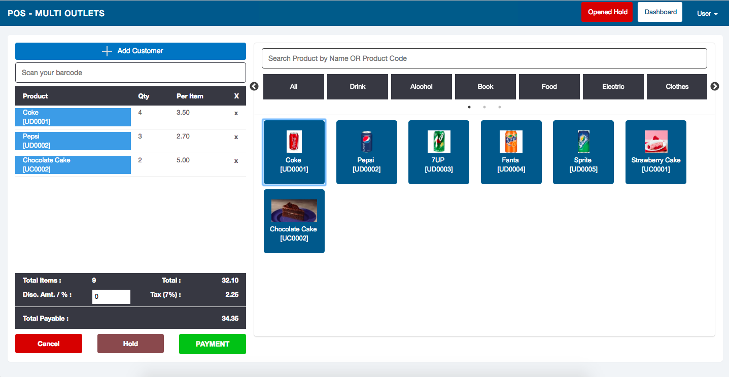Show All product categories

click(294, 87)
